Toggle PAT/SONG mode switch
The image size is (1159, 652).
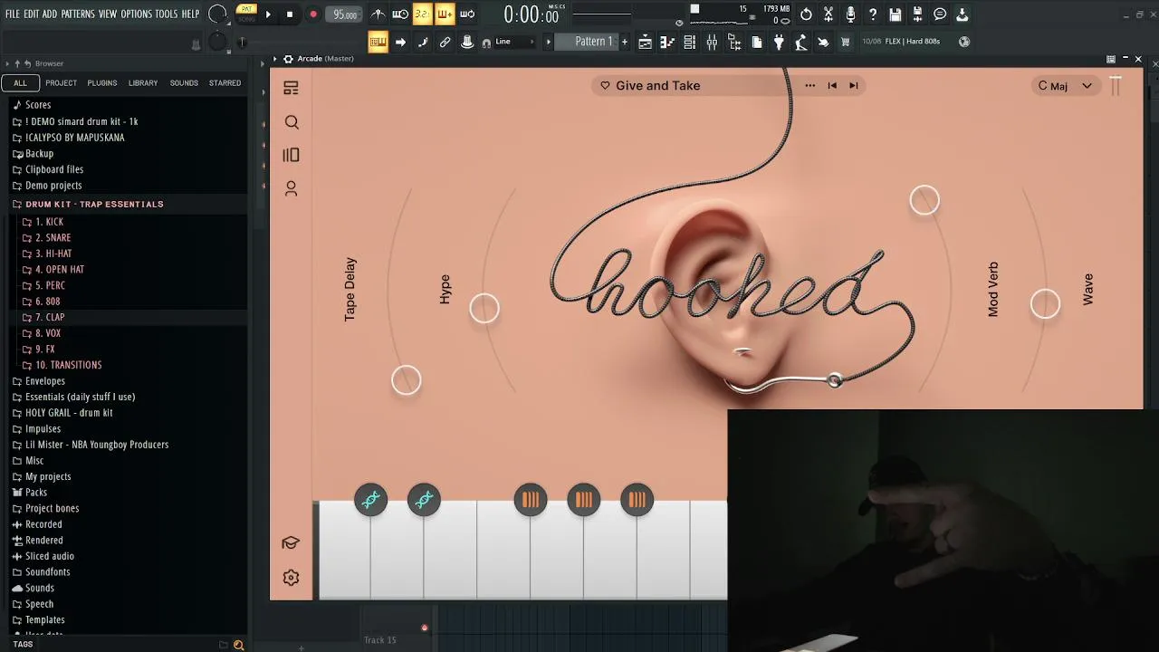click(246, 14)
